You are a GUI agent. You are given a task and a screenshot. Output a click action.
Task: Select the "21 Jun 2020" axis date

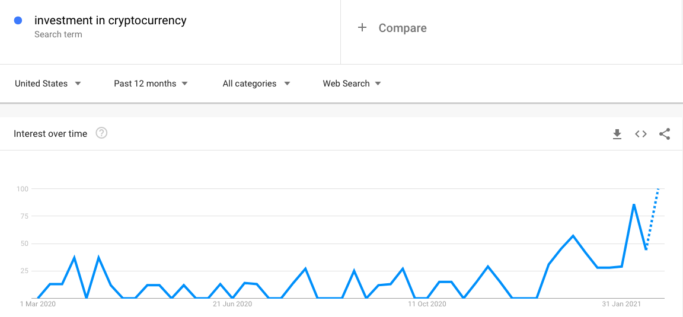pyautogui.click(x=232, y=304)
